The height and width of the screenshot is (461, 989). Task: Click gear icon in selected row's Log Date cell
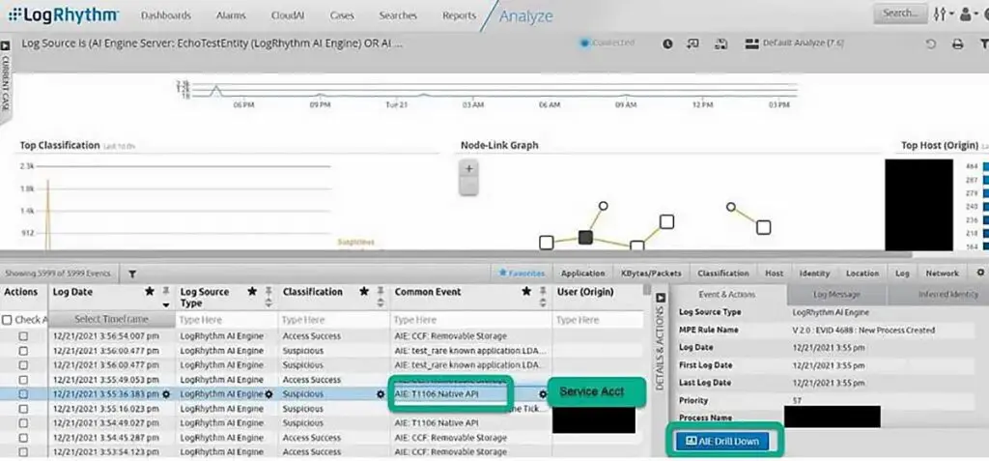click(x=166, y=394)
